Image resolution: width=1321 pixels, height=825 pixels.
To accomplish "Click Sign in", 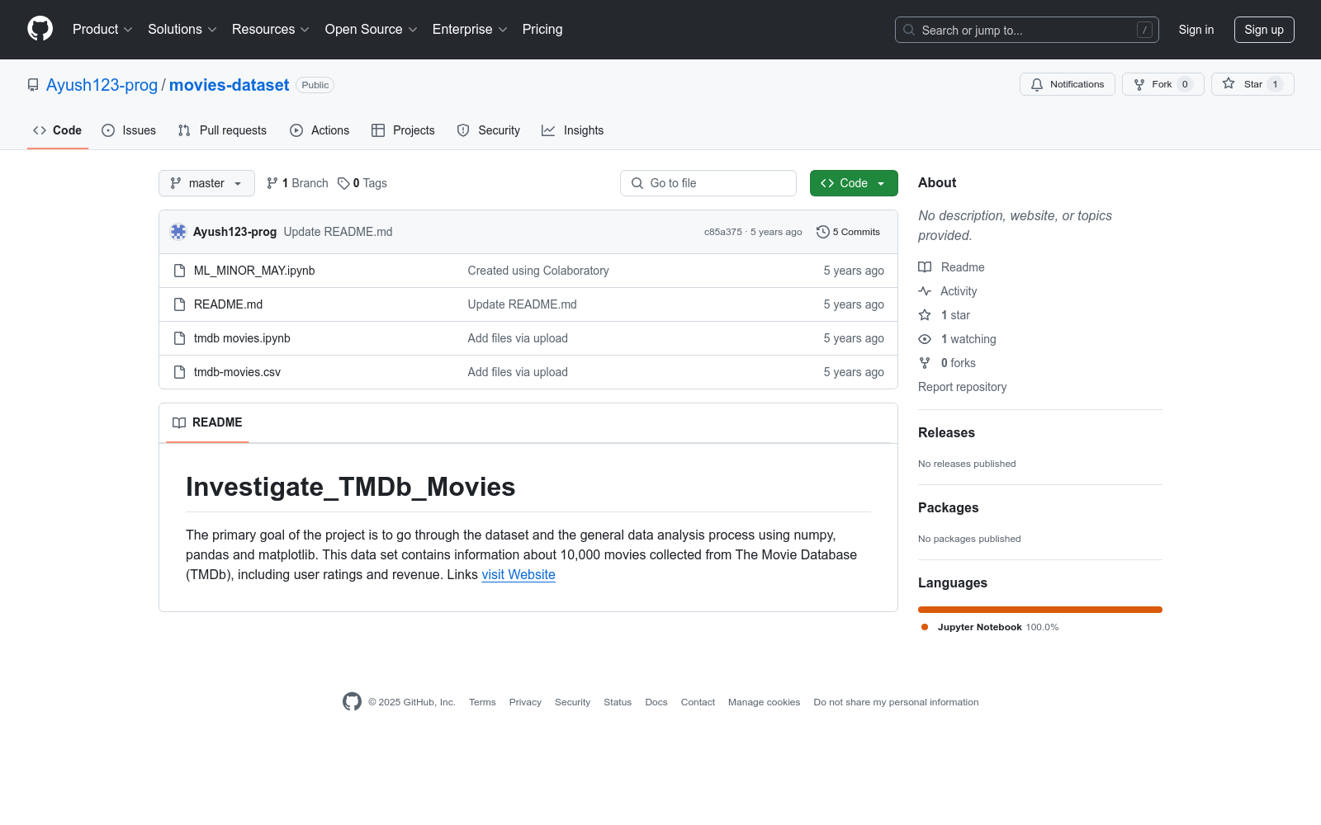I will (x=1196, y=30).
